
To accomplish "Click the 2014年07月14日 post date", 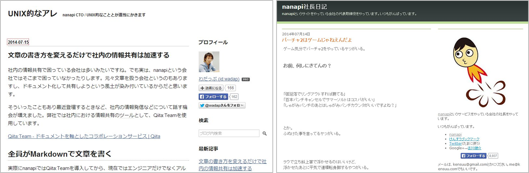I will click(x=296, y=34).
